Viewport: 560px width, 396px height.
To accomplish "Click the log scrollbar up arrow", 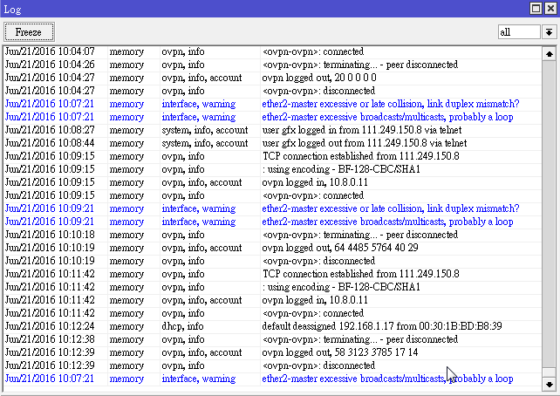I will 549,54.
